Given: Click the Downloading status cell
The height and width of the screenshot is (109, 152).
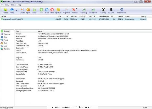Looking at the screenshot, I should click(130, 19).
